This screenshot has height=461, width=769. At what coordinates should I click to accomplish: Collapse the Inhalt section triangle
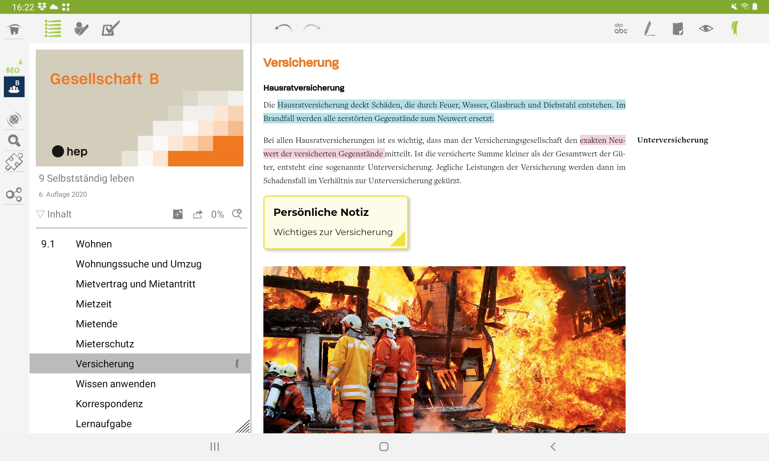point(40,214)
